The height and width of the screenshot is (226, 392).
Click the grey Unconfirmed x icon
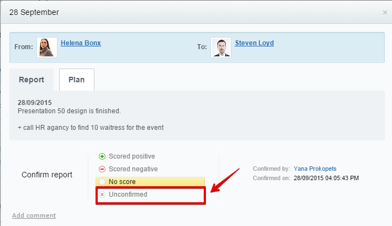(x=102, y=195)
